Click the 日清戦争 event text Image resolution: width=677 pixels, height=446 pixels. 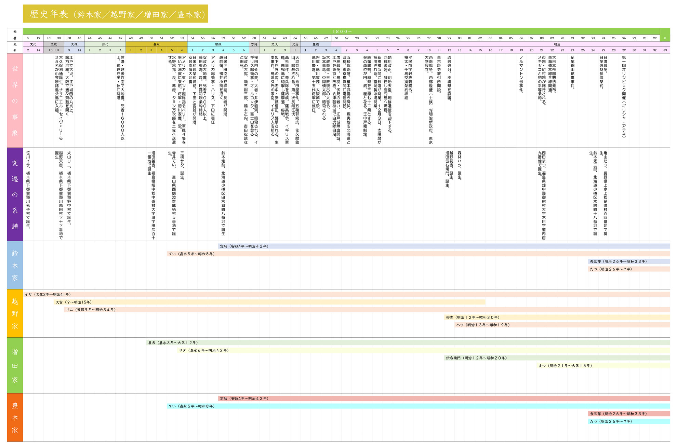pos(606,64)
